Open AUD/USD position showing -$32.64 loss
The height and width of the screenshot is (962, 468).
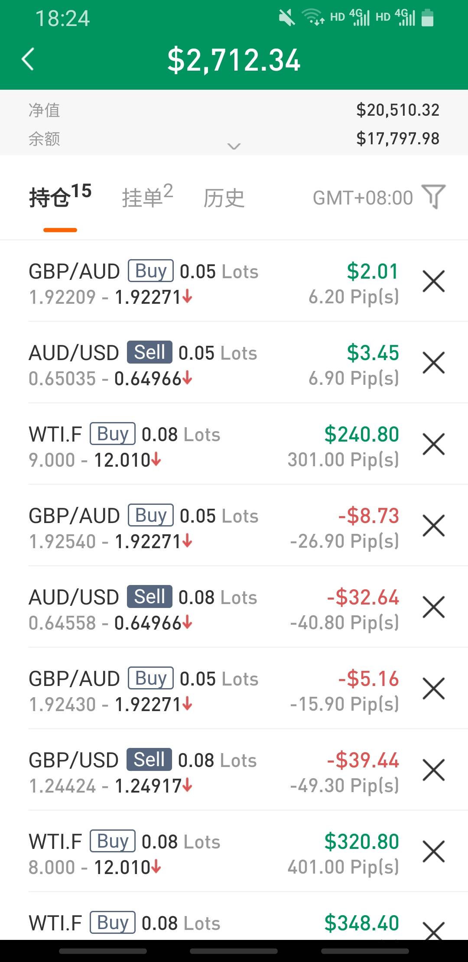(x=173, y=609)
